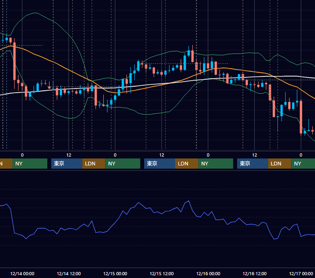Viewport: 315px width, 278px height.
Task: Select the NY session block spanning 12/14 00:00
Action: 30,164
